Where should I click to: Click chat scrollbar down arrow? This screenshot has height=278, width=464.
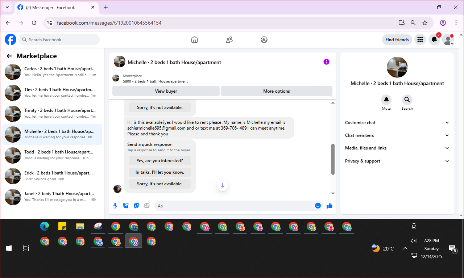[333, 193]
